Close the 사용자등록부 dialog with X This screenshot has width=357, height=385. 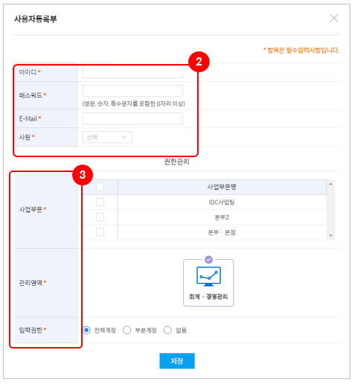click(334, 18)
